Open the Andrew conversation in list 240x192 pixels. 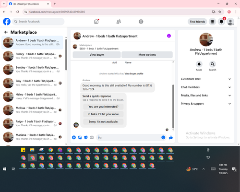[x=32, y=42]
